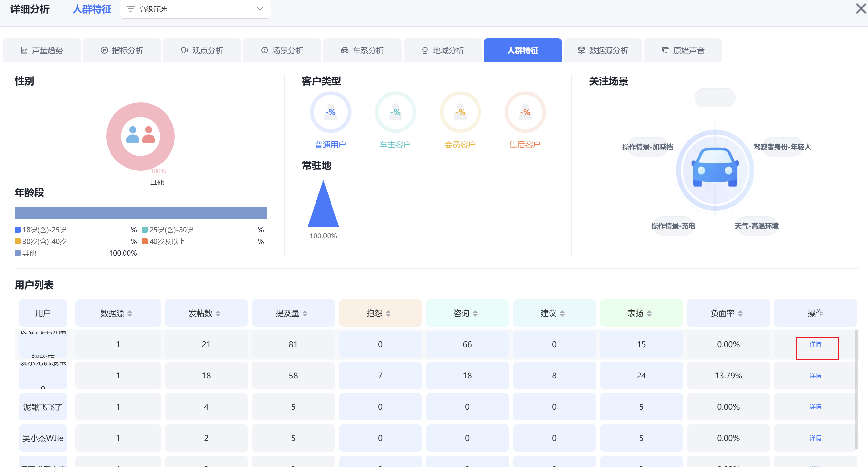Switch to the 地域分析 tab

pos(443,50)
